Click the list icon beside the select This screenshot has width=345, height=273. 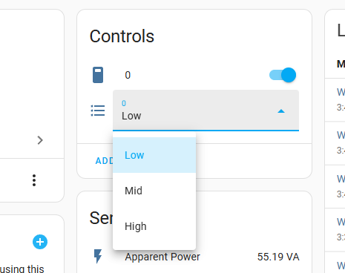(98, 111)
